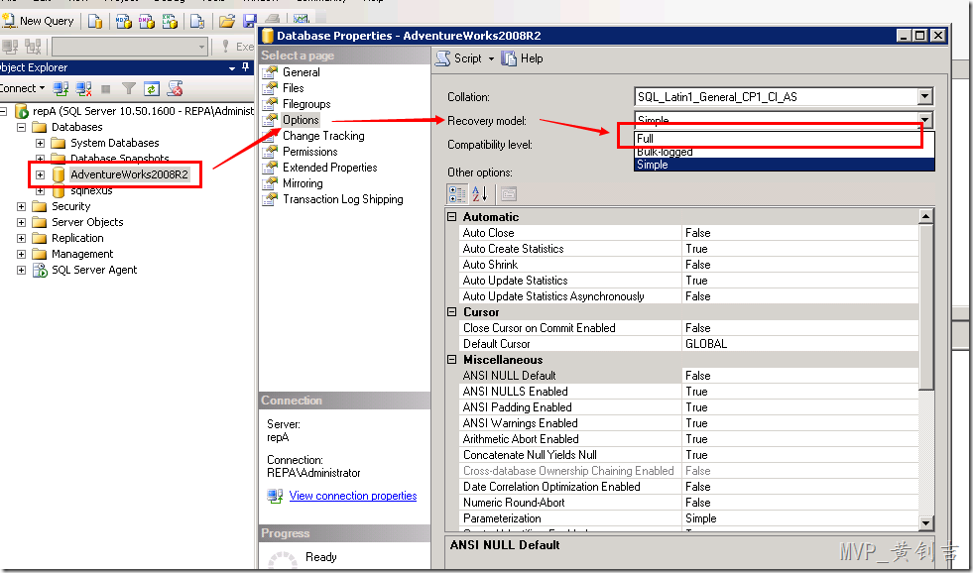Expand the SQL Server Agent node
This screenshot has width=973, height=573.
coord(21,271)
